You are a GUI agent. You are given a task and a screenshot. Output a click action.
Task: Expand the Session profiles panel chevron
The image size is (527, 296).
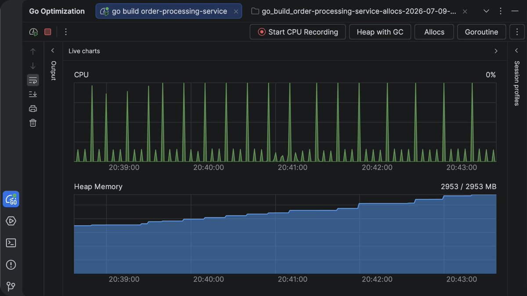tap(517, 51)
